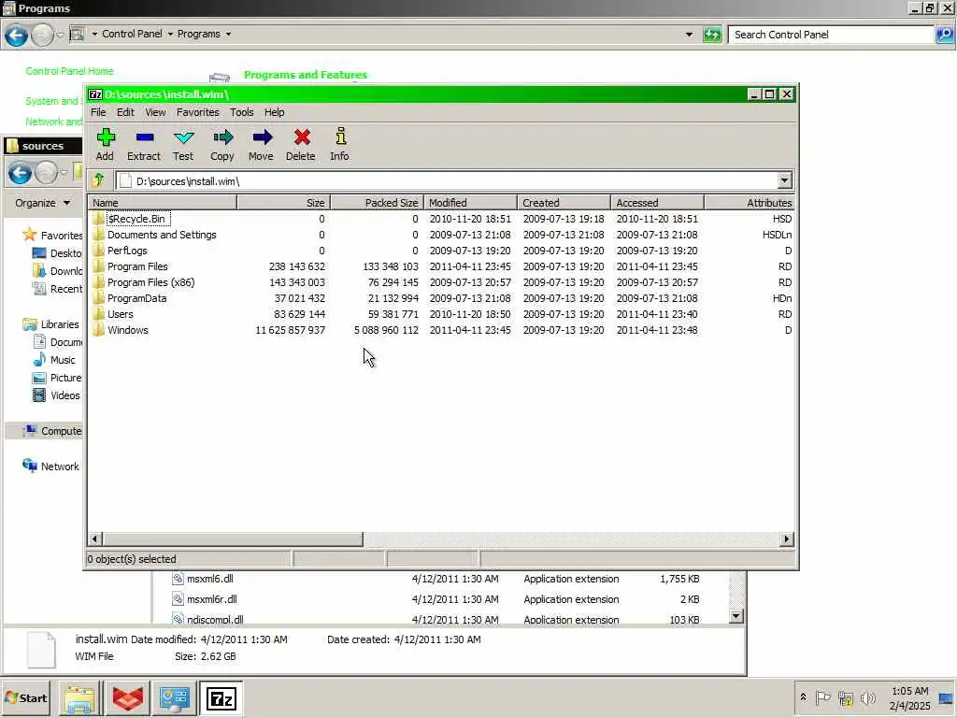Open the Programs and Features link
This screenshot has height=718, width=957.
(x=306, y=75)
